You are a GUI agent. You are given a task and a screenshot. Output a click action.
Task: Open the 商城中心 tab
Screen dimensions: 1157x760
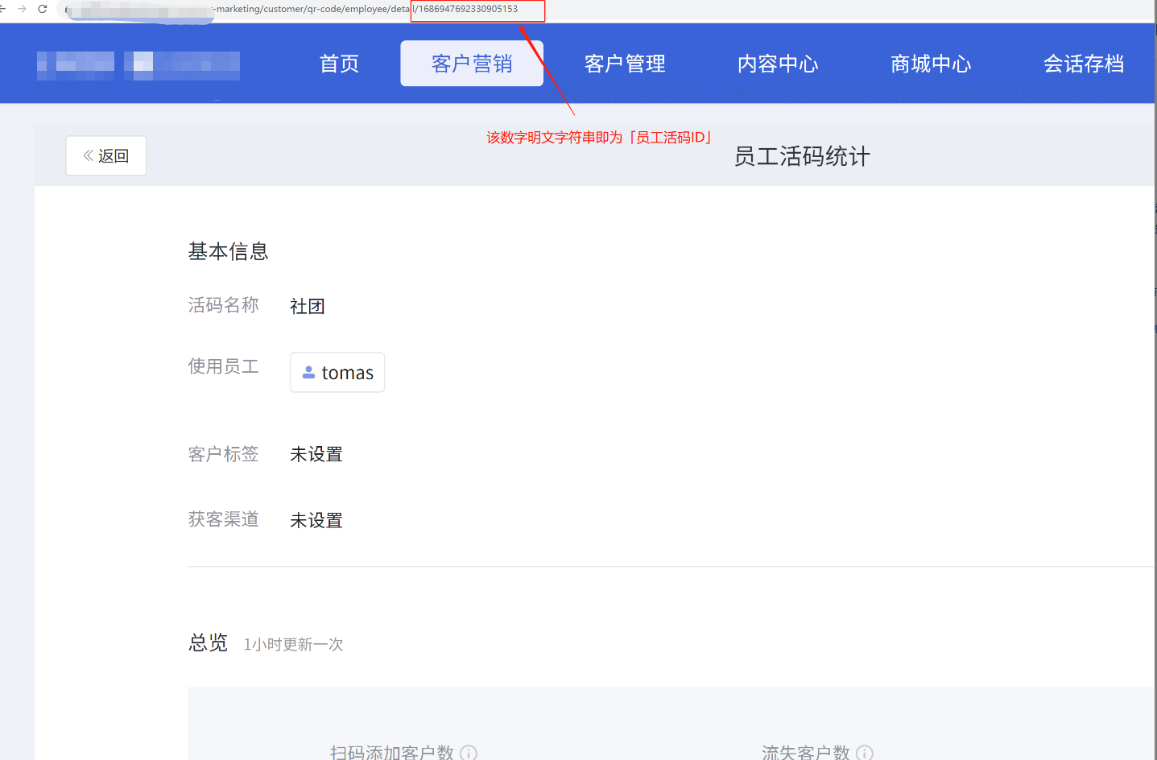(x=931, y=64)
